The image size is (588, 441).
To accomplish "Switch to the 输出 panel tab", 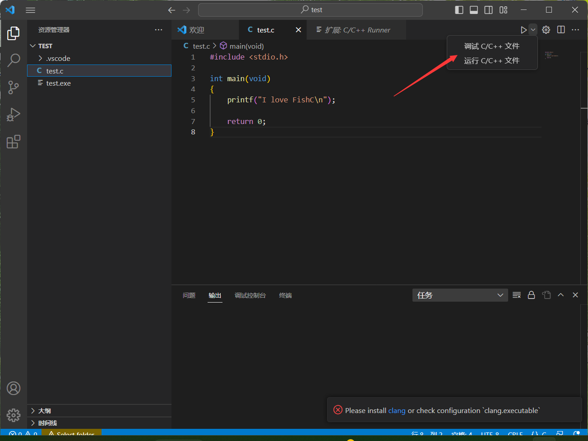I will pos(215,295).
